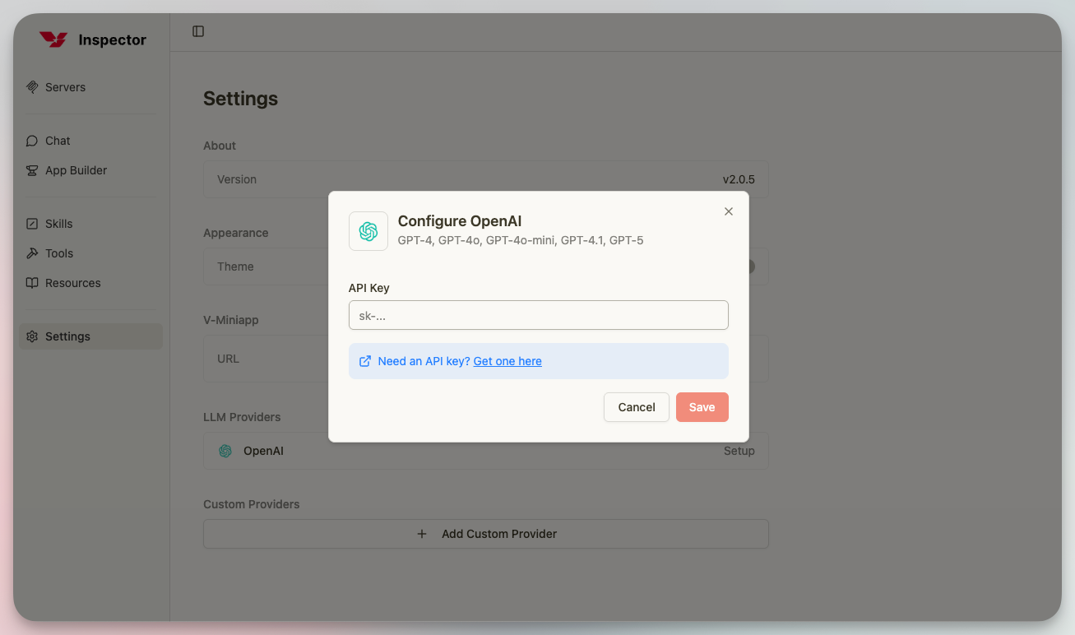Click the OpenAI logo in LLM Providers row
The width and height of the screenshot is (1075, 635).
(x=225, y=451)
